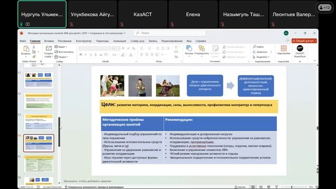Switch to the Transitions (Переходы) tab

pyautogui.click(x=102, y=41)
